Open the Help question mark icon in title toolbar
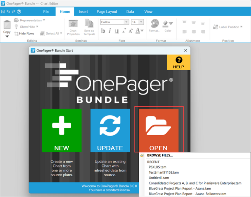Viewport: 251px width, 197px height. click(19, 11)
